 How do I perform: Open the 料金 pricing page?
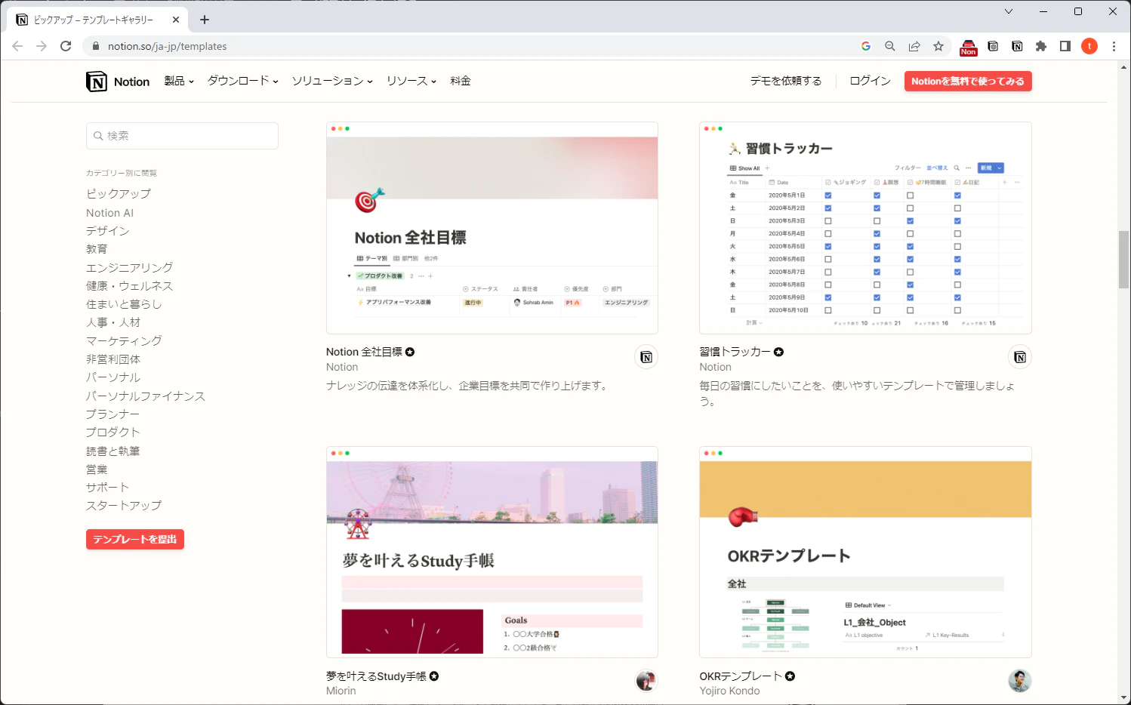click(461, 81)
